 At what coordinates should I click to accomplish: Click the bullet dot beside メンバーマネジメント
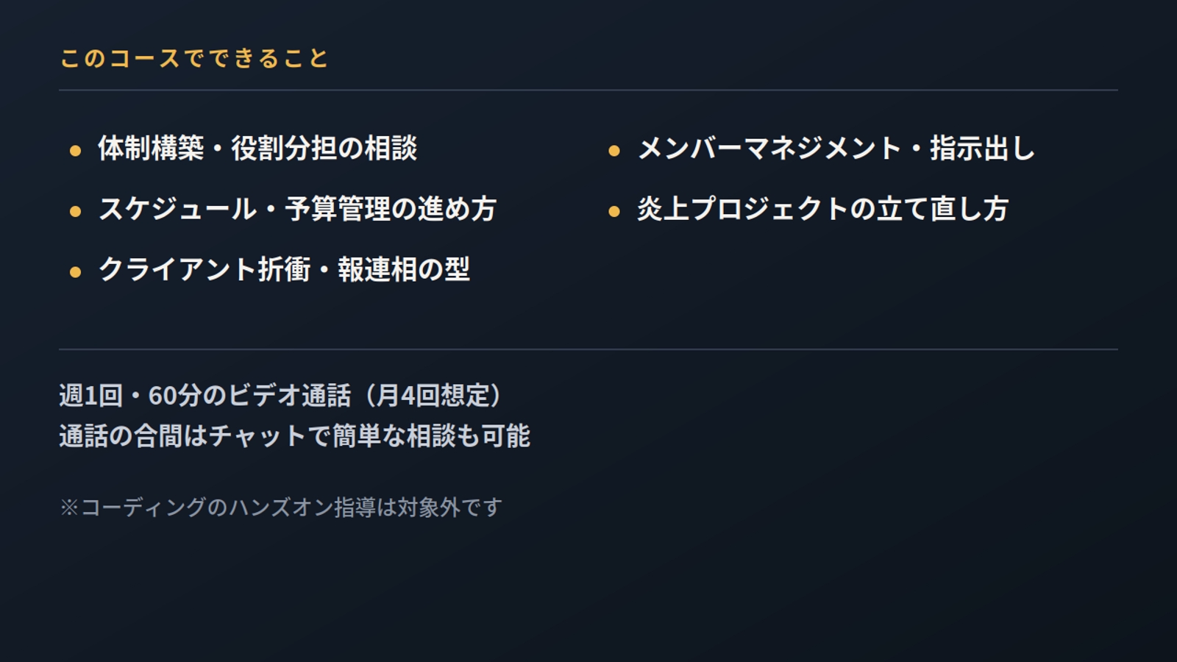pos(614,151)
